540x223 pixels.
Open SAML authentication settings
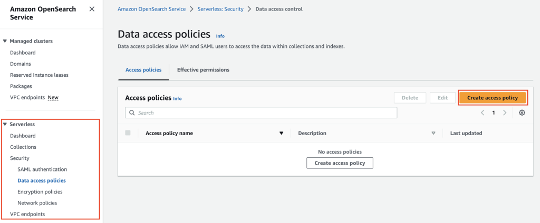(x=42, y=169)
